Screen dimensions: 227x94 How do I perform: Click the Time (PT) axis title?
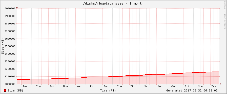click(108, 90)
